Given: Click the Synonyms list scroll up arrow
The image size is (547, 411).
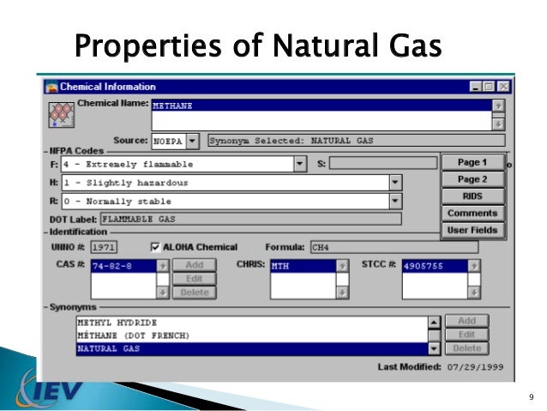Looking at the screenshot, I should pos(434,323).
